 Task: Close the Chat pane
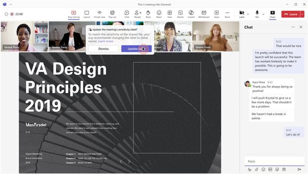301,27
